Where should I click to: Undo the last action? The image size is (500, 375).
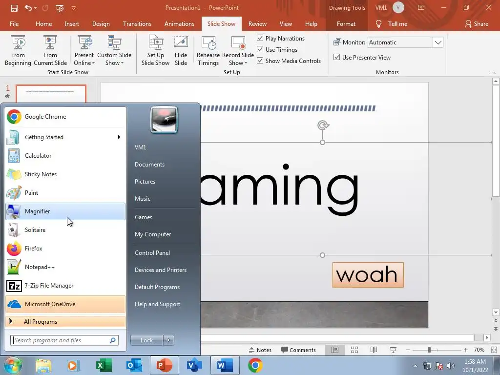[28, 8]
